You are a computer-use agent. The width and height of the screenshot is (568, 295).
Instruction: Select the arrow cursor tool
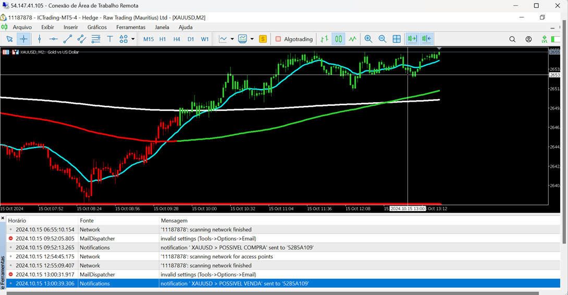pyautogui.click(x=9, y=39)
